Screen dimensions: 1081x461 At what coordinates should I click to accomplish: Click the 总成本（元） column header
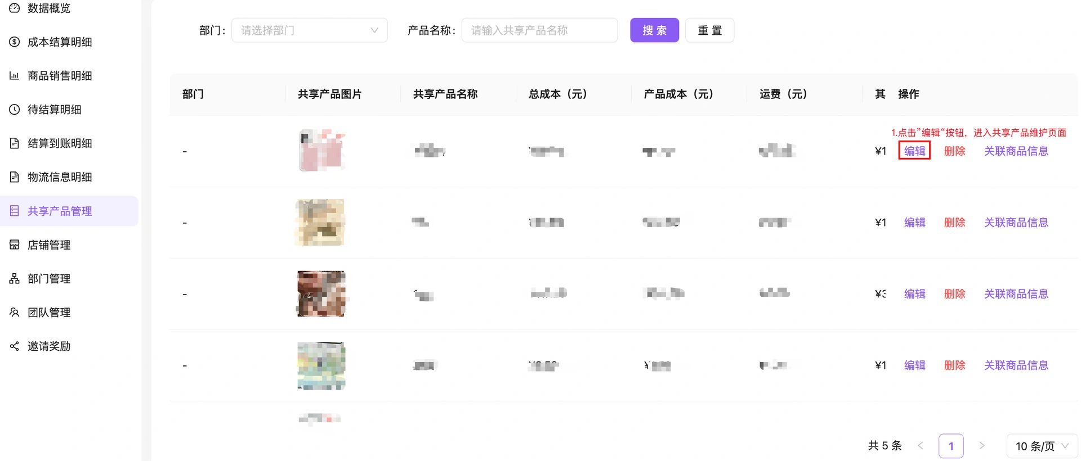pos(557,94)
